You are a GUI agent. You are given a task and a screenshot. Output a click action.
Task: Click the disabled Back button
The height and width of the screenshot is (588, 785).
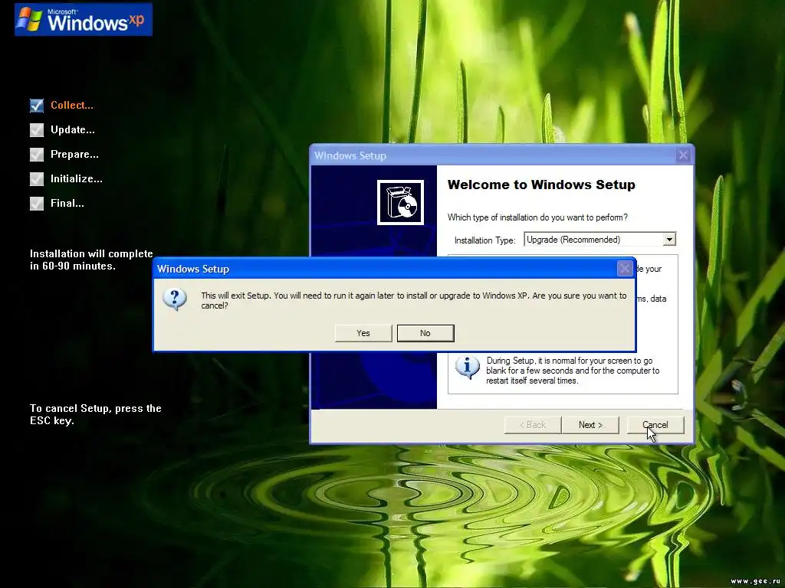533,425
